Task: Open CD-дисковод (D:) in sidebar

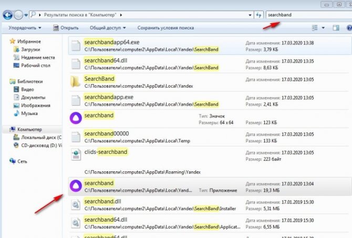Action: click(42, 146)
